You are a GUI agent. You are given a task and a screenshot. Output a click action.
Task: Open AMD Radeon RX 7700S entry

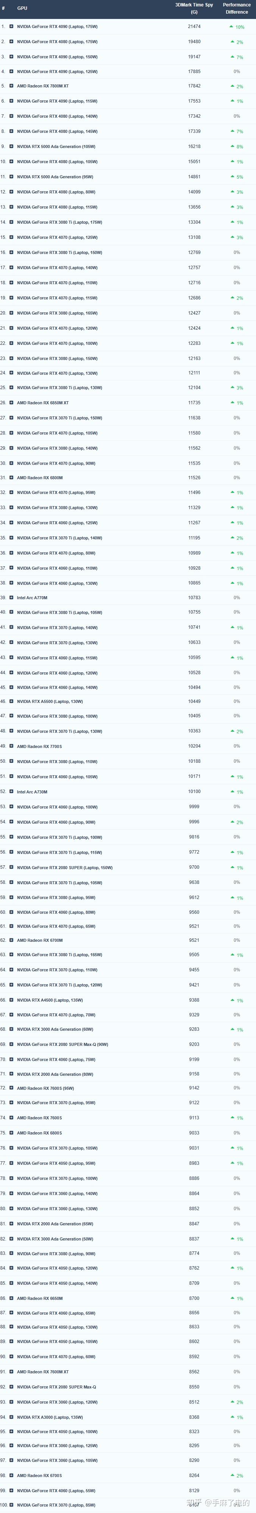pos(39,746)
